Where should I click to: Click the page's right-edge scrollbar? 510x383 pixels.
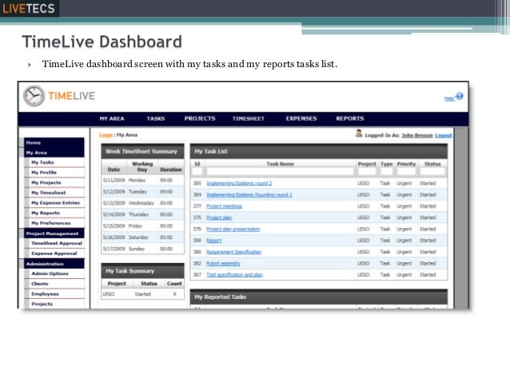461,218
